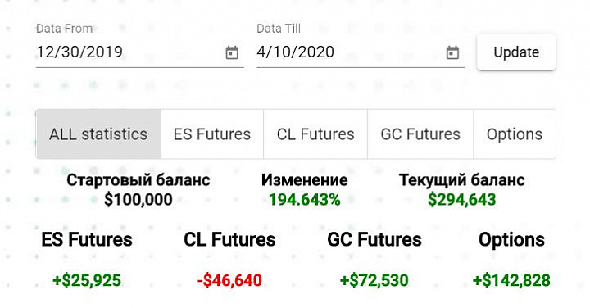The width and height of the screenshot is (590, 308).
Task: Open the Data Till calendar picker icon
Action: pyautogui.click(x=452, y=52)
